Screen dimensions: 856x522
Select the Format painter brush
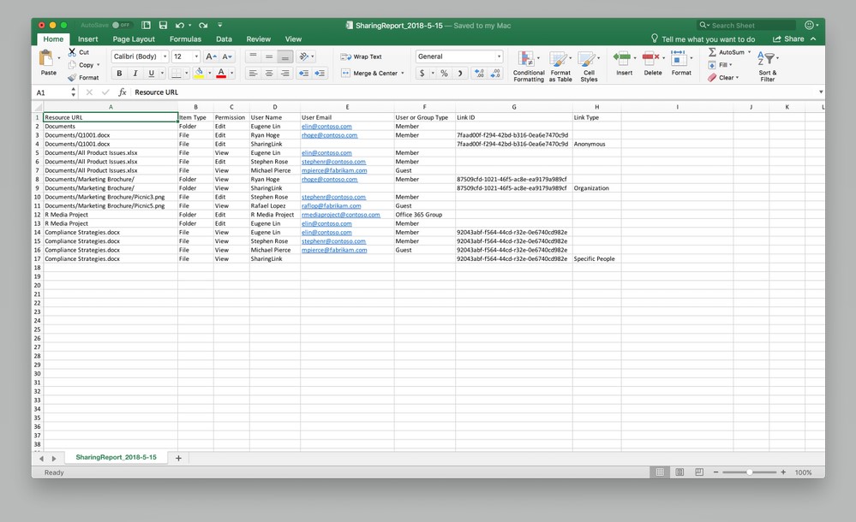[72, 78]
